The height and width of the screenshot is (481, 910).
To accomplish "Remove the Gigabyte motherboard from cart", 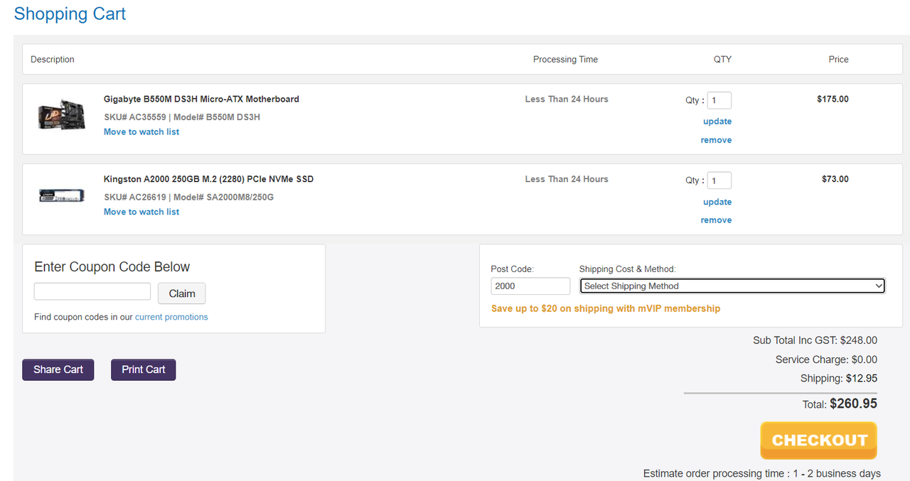I will click(716, 140).
